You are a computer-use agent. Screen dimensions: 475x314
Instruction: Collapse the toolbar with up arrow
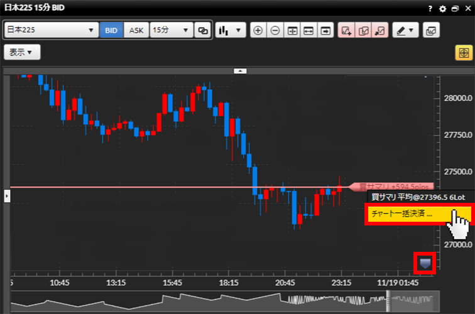(x=240, y=71)
